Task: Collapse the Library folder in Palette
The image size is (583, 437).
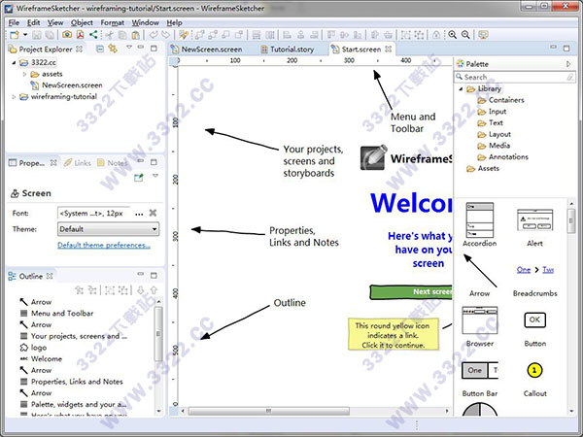Action: pyautogui.click(x=461, y=88)
